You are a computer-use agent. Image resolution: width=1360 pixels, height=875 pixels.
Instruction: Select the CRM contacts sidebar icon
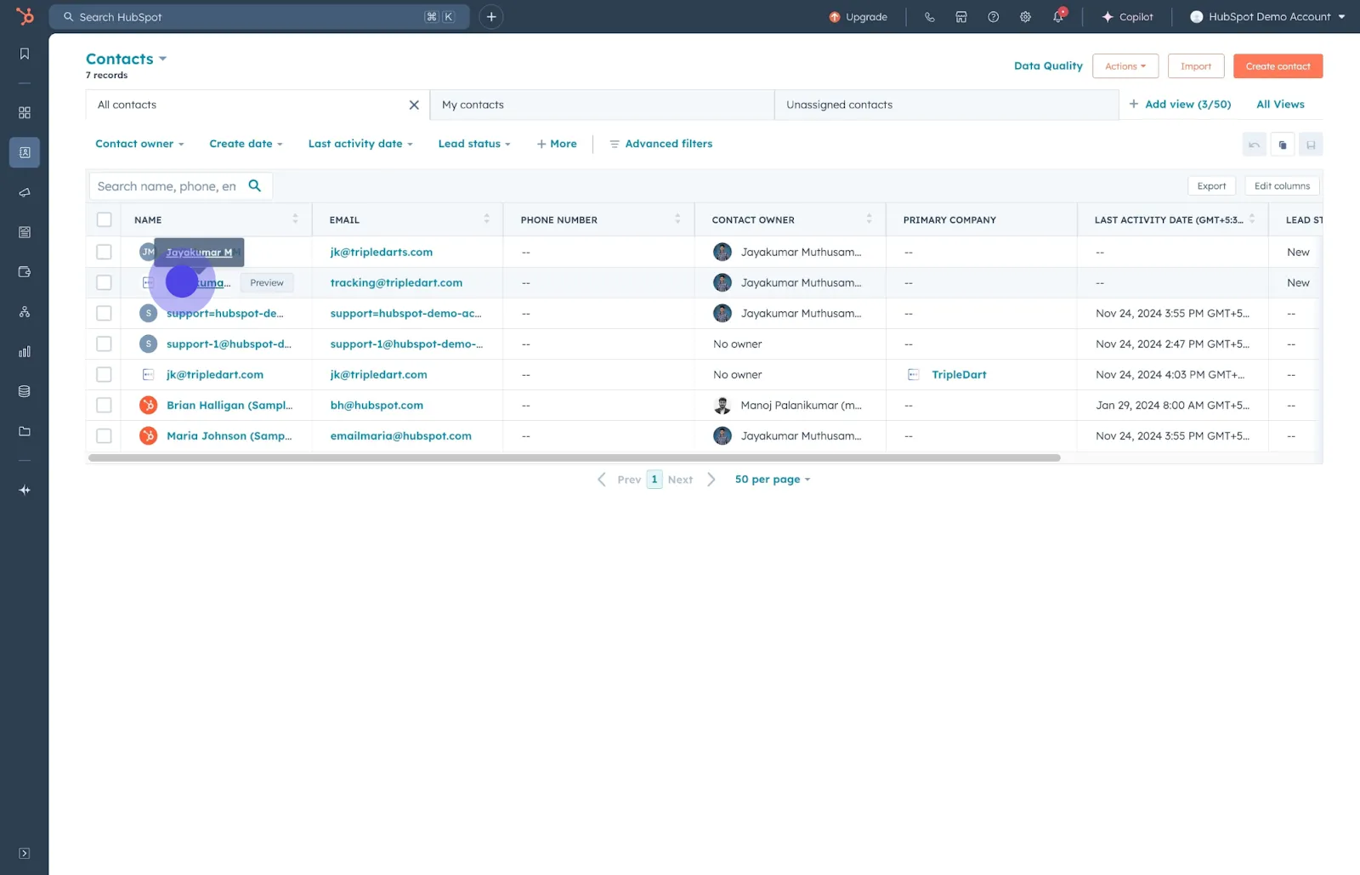25,152
